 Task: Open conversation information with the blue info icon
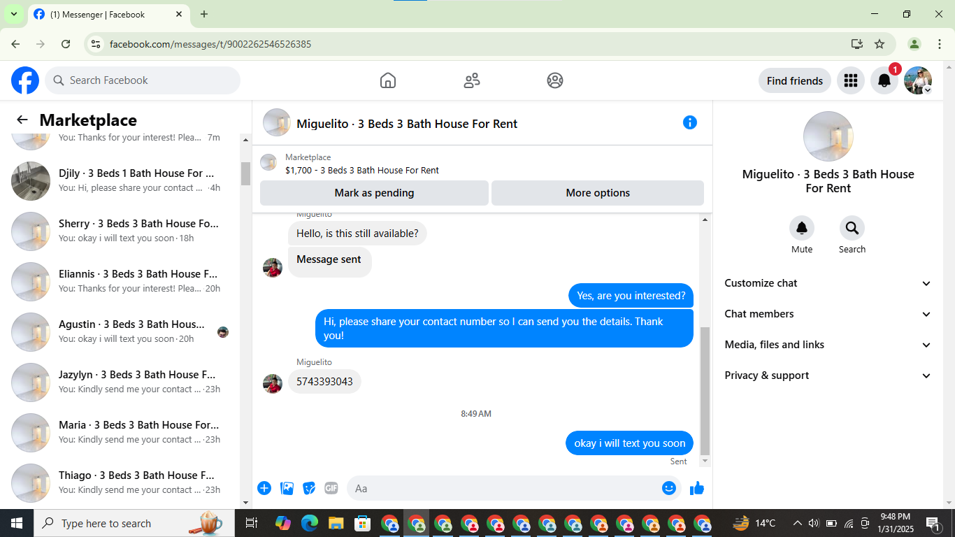tap(690, 122)
